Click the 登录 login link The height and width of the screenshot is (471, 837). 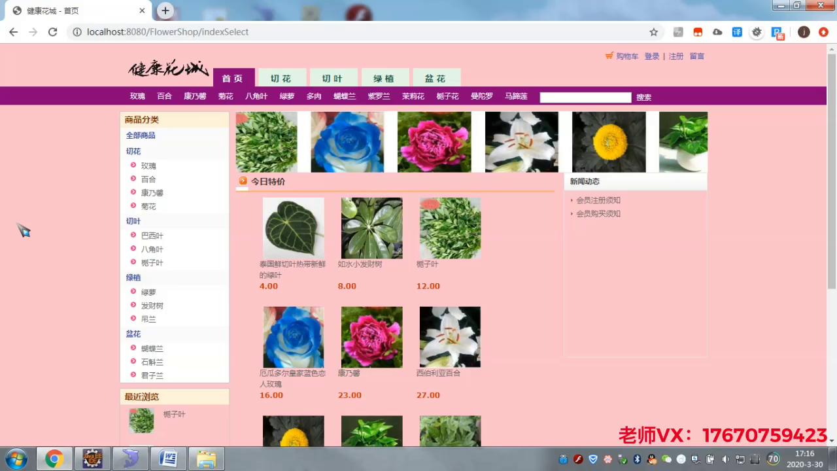[x=651, y=56]
